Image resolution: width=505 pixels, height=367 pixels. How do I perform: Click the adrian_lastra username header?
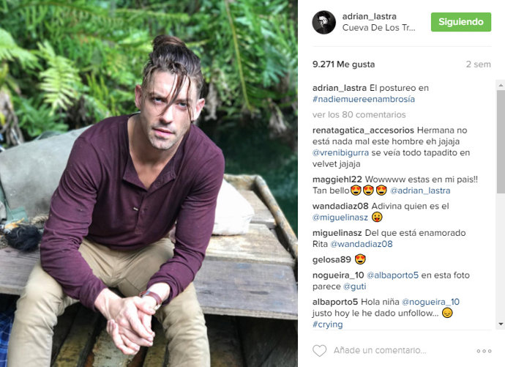pos(369,16)
